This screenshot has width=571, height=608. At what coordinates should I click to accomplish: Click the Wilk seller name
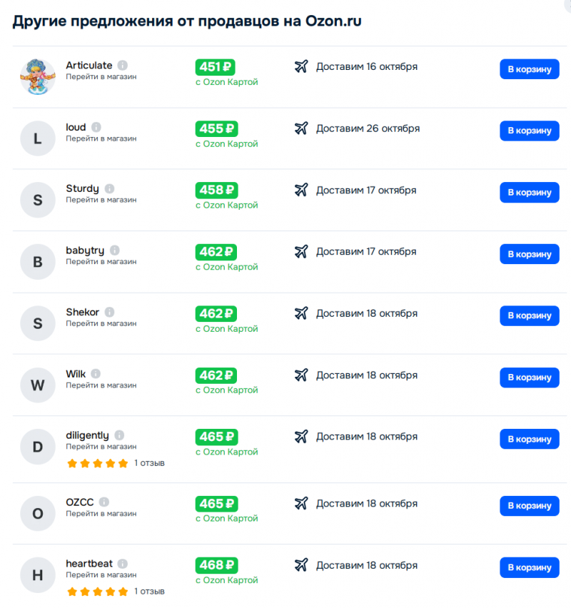(76, 374)
